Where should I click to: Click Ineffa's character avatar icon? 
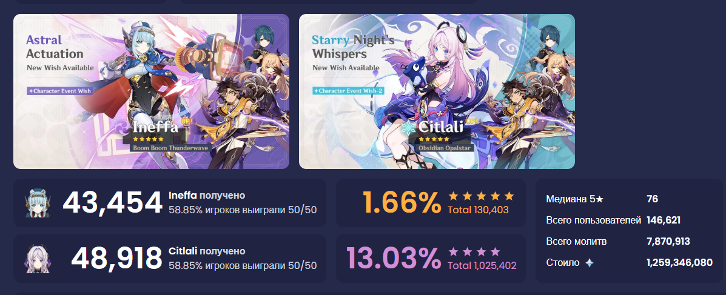pyautogui.click(x=38, y=203)
